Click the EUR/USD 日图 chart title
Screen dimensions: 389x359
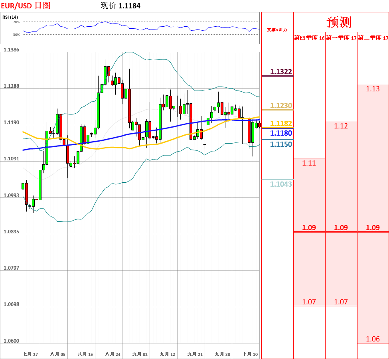point(26,6)
